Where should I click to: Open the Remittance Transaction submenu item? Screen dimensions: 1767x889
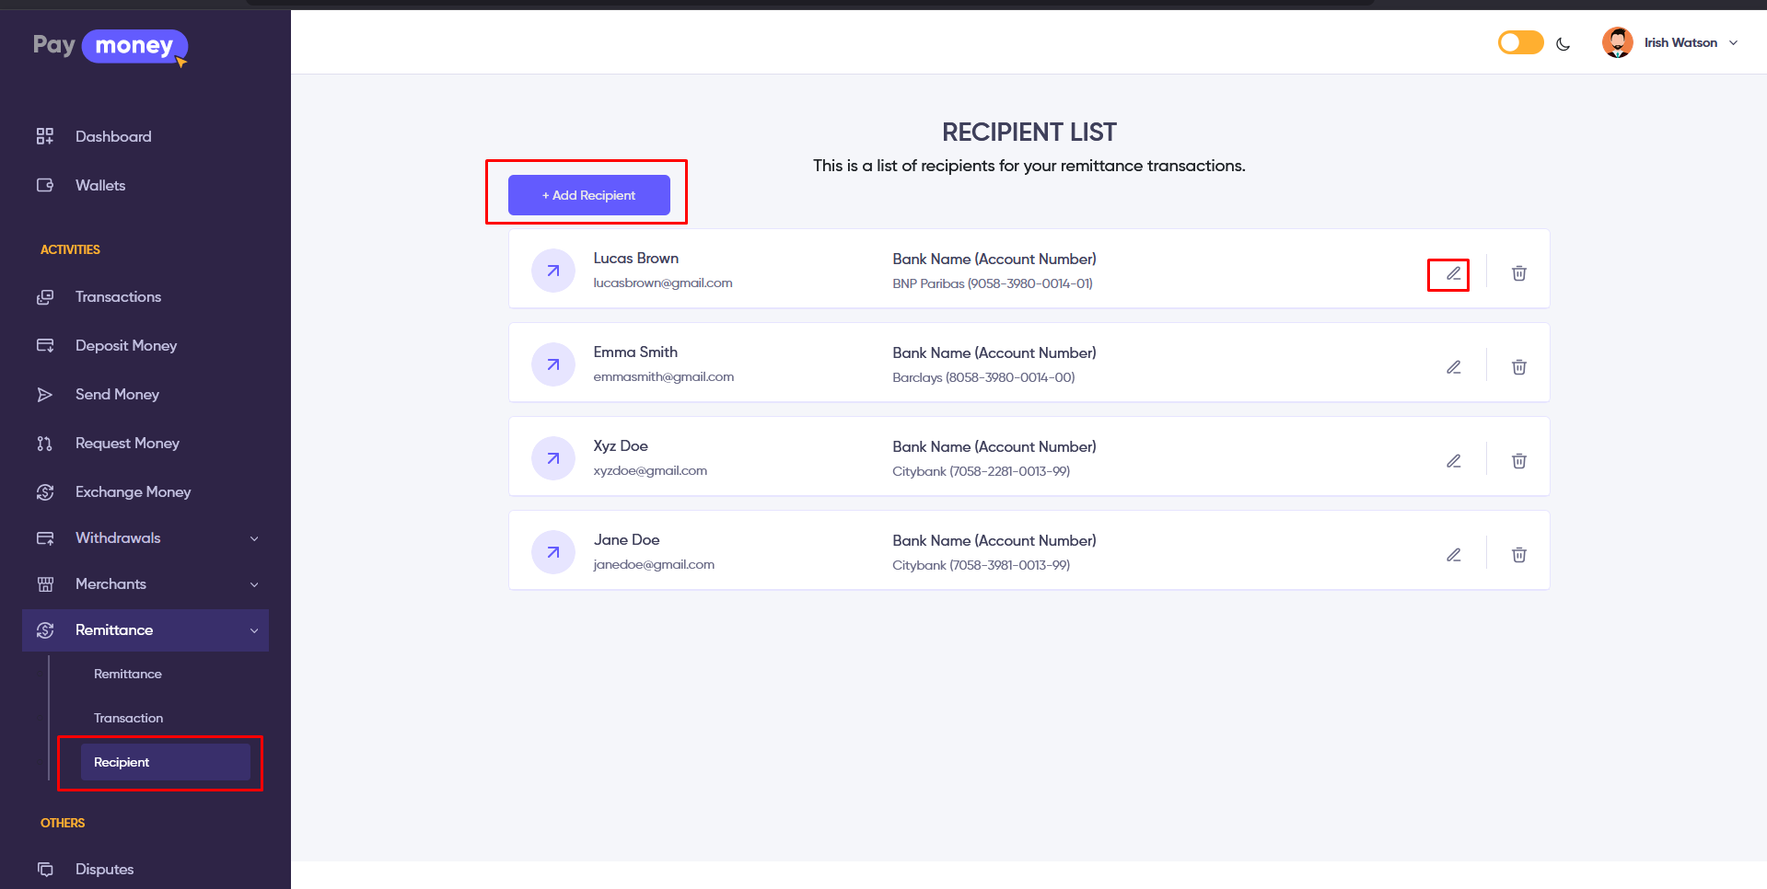pos(128,718)
